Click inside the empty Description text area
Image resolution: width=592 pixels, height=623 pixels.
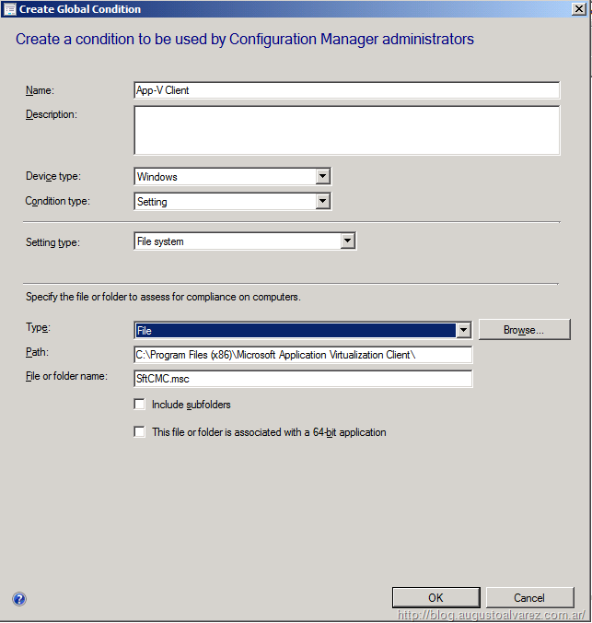click(x=346, y=130)
